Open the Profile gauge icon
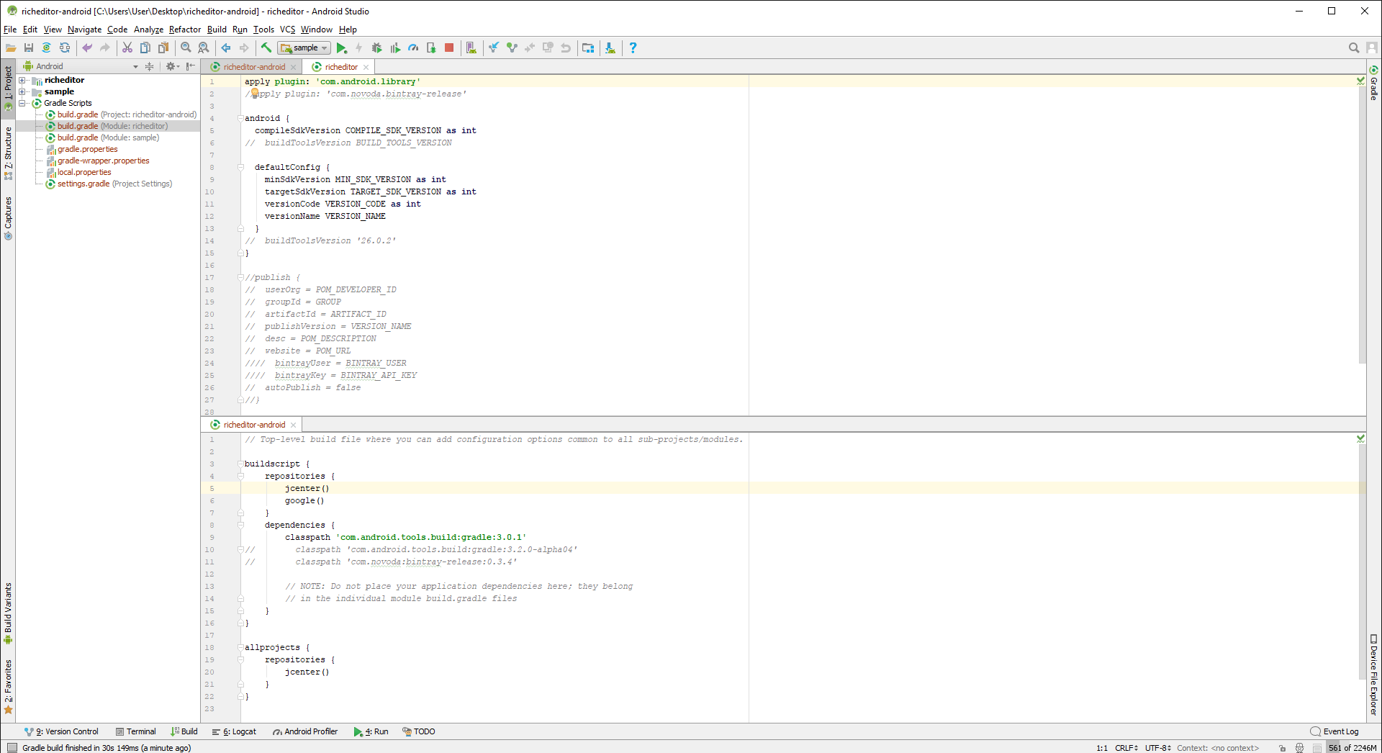 point(413,48)
